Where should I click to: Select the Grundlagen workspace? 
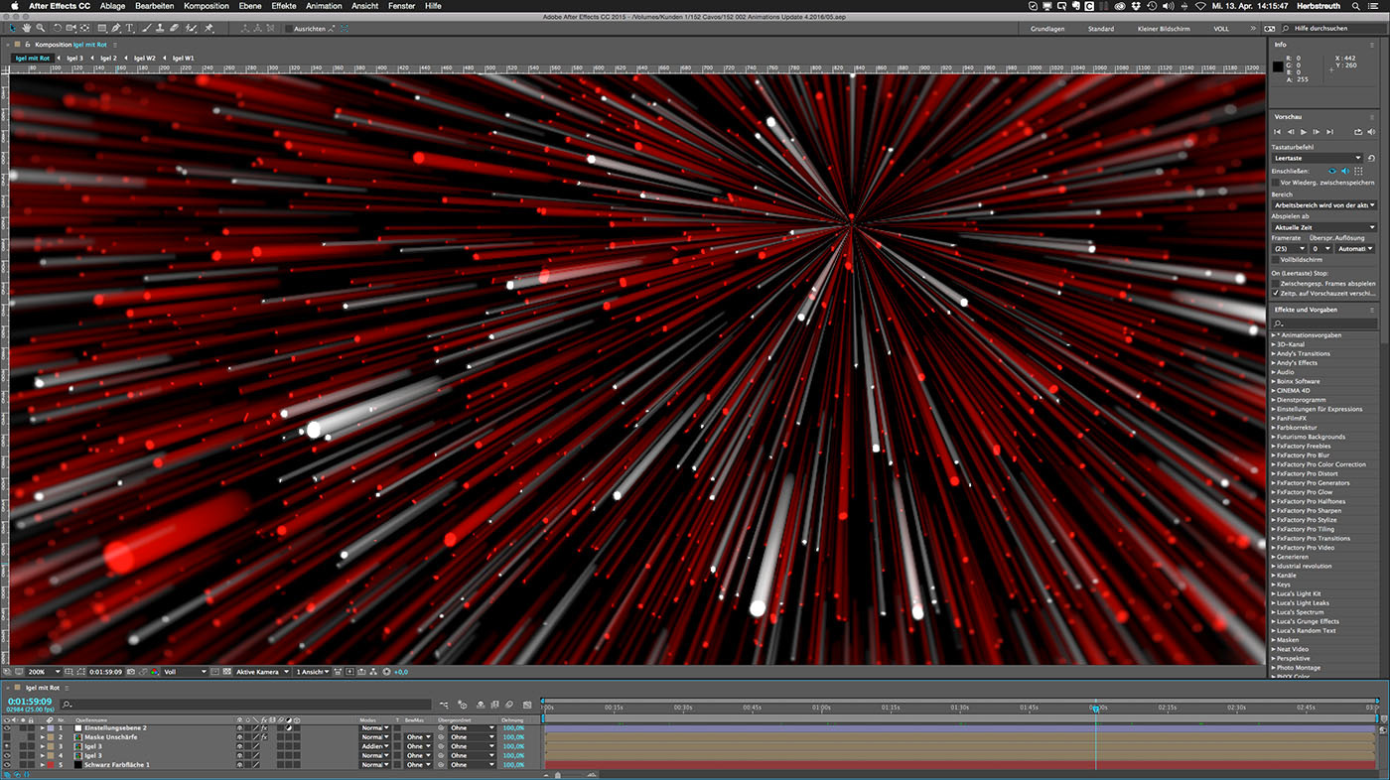pyautogui.click(x=1047, y=29)
